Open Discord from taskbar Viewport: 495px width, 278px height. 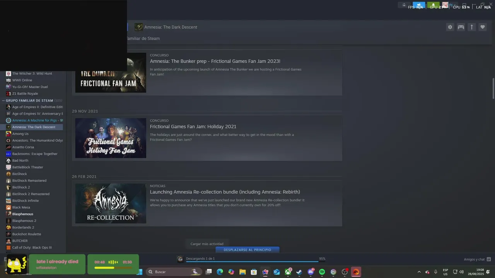(311, 272)
